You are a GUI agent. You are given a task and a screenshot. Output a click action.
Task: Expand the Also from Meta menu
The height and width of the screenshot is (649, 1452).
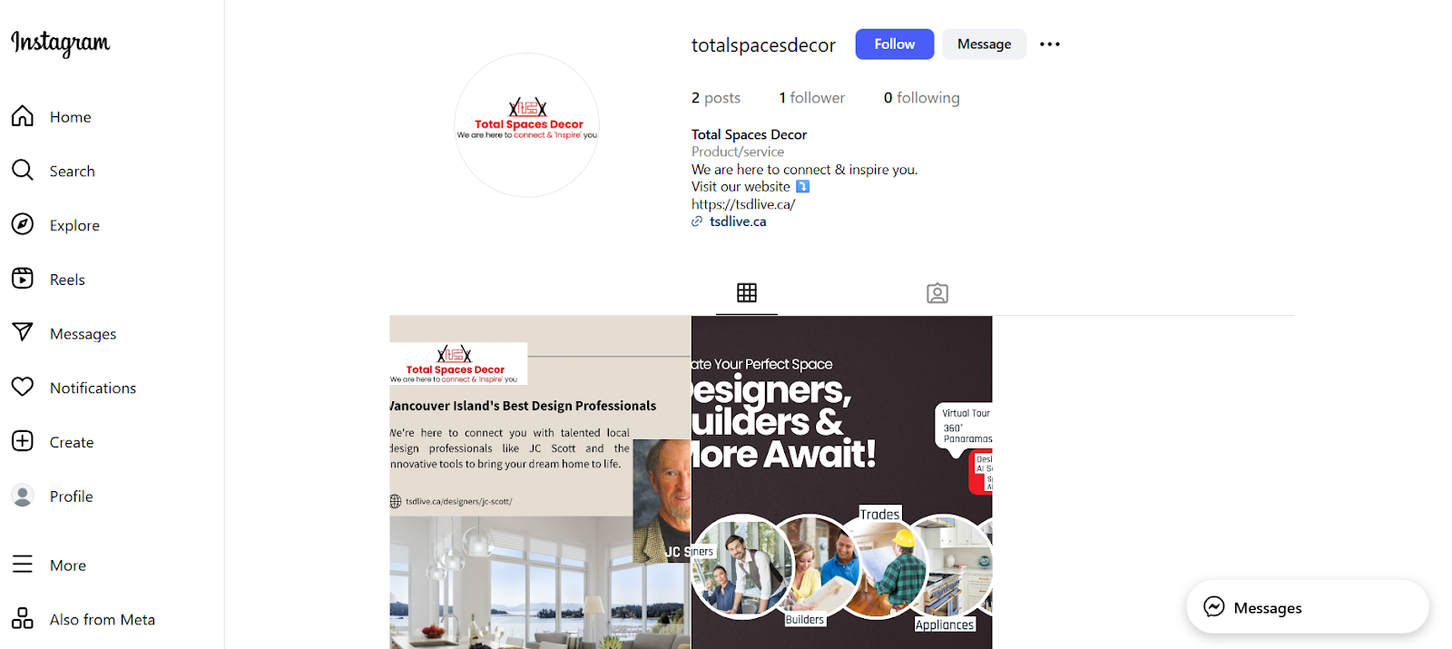[x=23, y=619]
